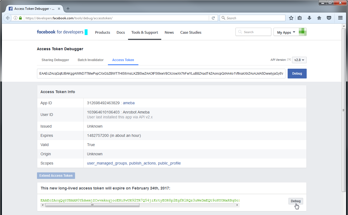Click the Unknown value in the Issued row
Image resolution: width=348 pixels, height=215 pixels.
coord(95,126)
